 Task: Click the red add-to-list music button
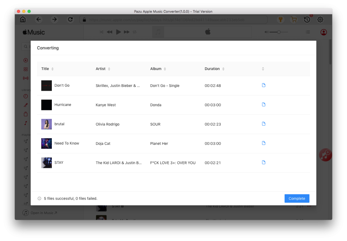point(325,155)
